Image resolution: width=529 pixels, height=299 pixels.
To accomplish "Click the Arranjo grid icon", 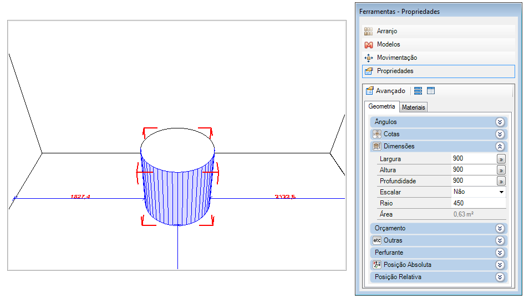I will [368, 32].
